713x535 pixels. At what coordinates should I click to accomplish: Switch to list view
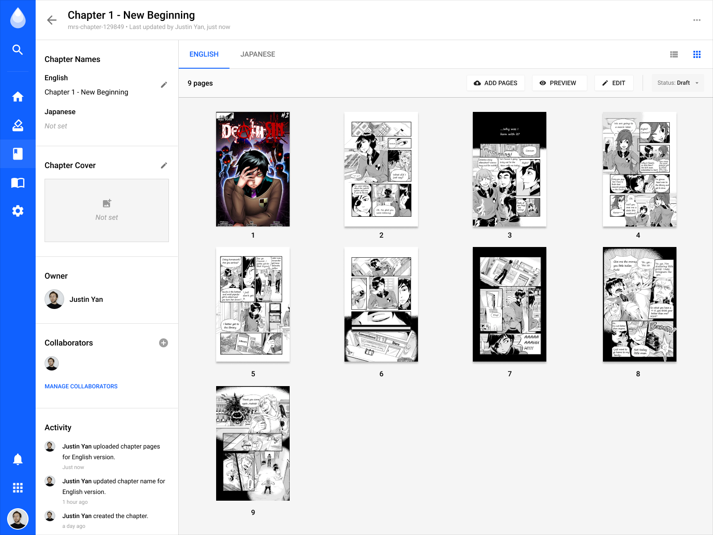674,54
